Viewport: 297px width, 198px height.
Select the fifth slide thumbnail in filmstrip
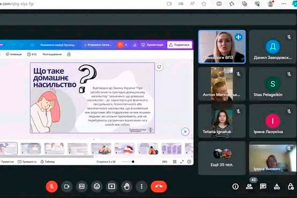click(x=101, y=148)
